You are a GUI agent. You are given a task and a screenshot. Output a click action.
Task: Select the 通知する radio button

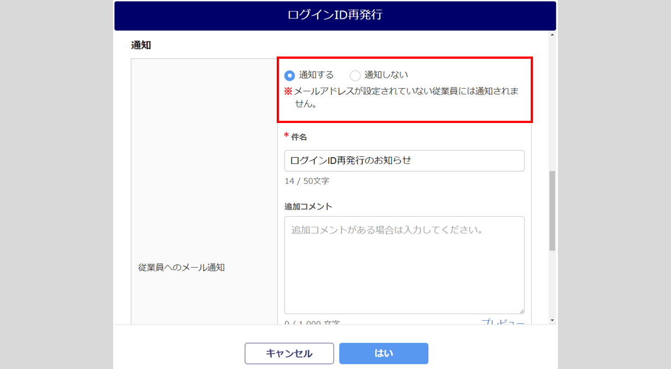[289, 75]
